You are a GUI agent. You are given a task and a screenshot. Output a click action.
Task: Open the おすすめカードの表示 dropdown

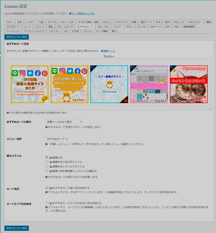coord(64,122)
